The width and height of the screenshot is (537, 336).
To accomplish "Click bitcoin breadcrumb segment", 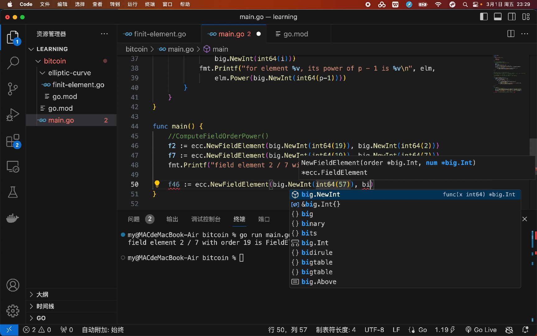I will (x=136, y=49).
